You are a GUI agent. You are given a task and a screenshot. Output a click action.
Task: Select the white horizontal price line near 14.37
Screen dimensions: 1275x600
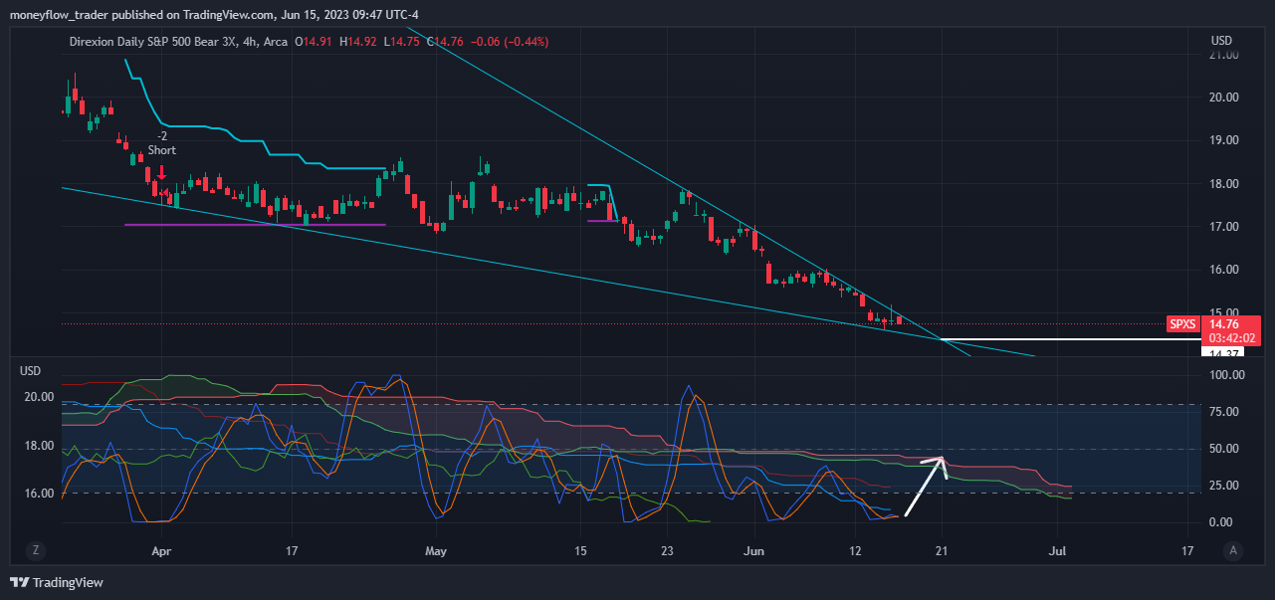[x=1070, y=339]
